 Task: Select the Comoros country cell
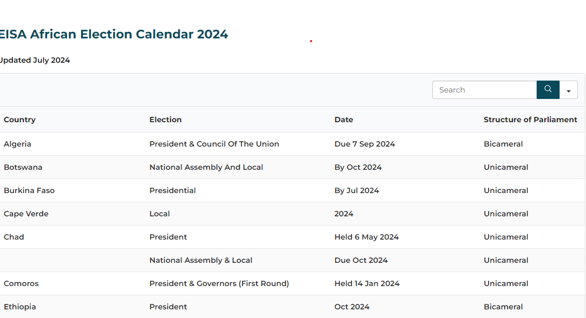point(21,283)
